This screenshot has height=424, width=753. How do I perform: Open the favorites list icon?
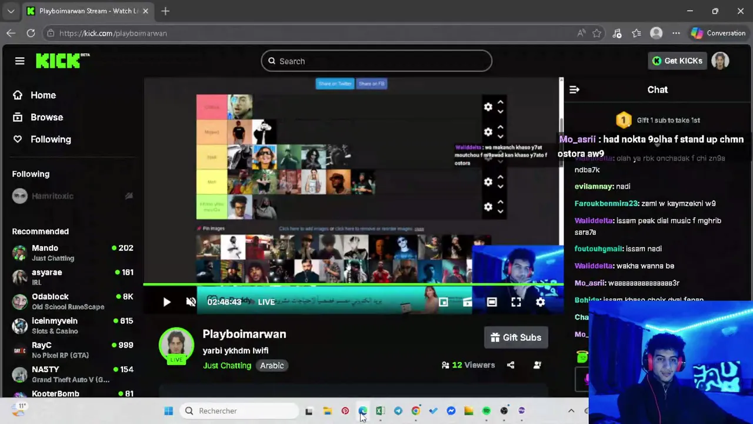637,34
